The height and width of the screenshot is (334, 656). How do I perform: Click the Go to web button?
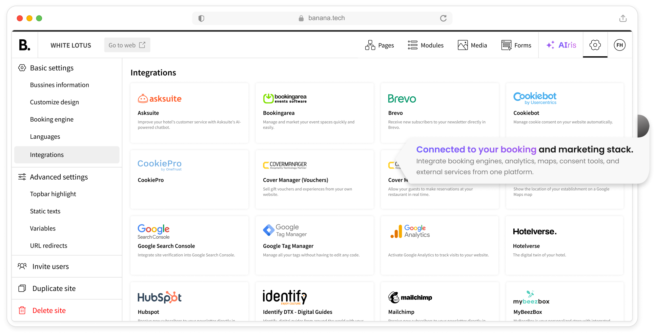pos(127,45)
